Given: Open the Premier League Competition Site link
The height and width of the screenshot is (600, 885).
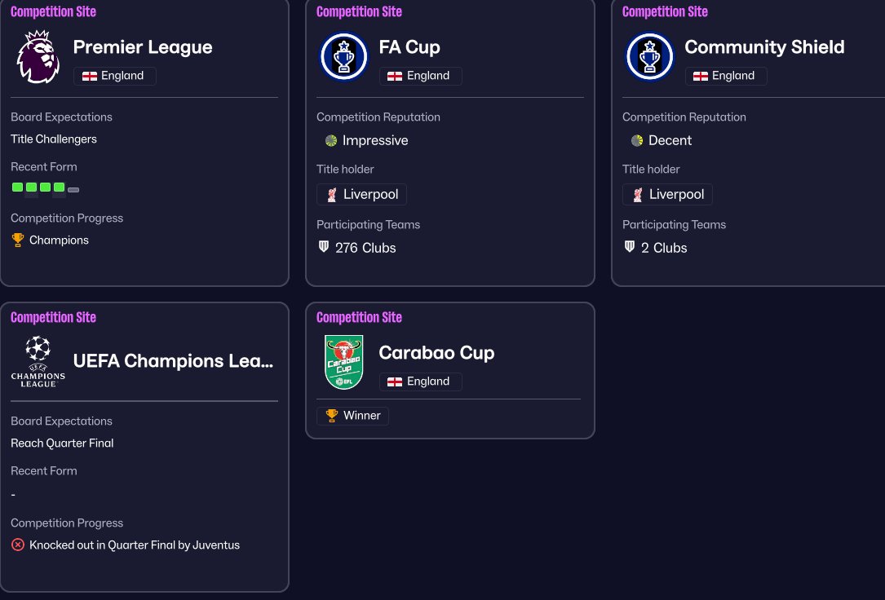Looking at the screenshot, I should (x=53, y=11).
